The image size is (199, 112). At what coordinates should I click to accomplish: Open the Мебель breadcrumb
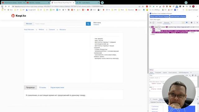pyautogui.click(x=41, y=30)
